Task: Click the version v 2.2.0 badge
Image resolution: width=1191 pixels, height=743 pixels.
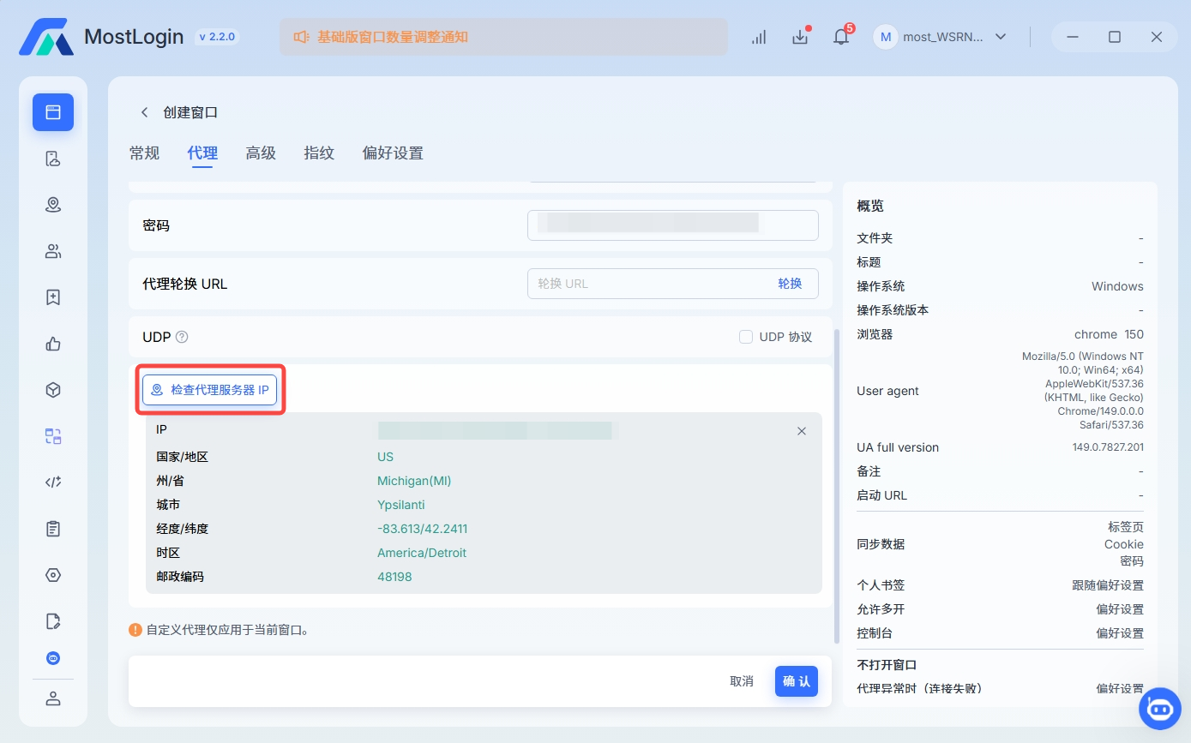Action: (x=217, y=37)
